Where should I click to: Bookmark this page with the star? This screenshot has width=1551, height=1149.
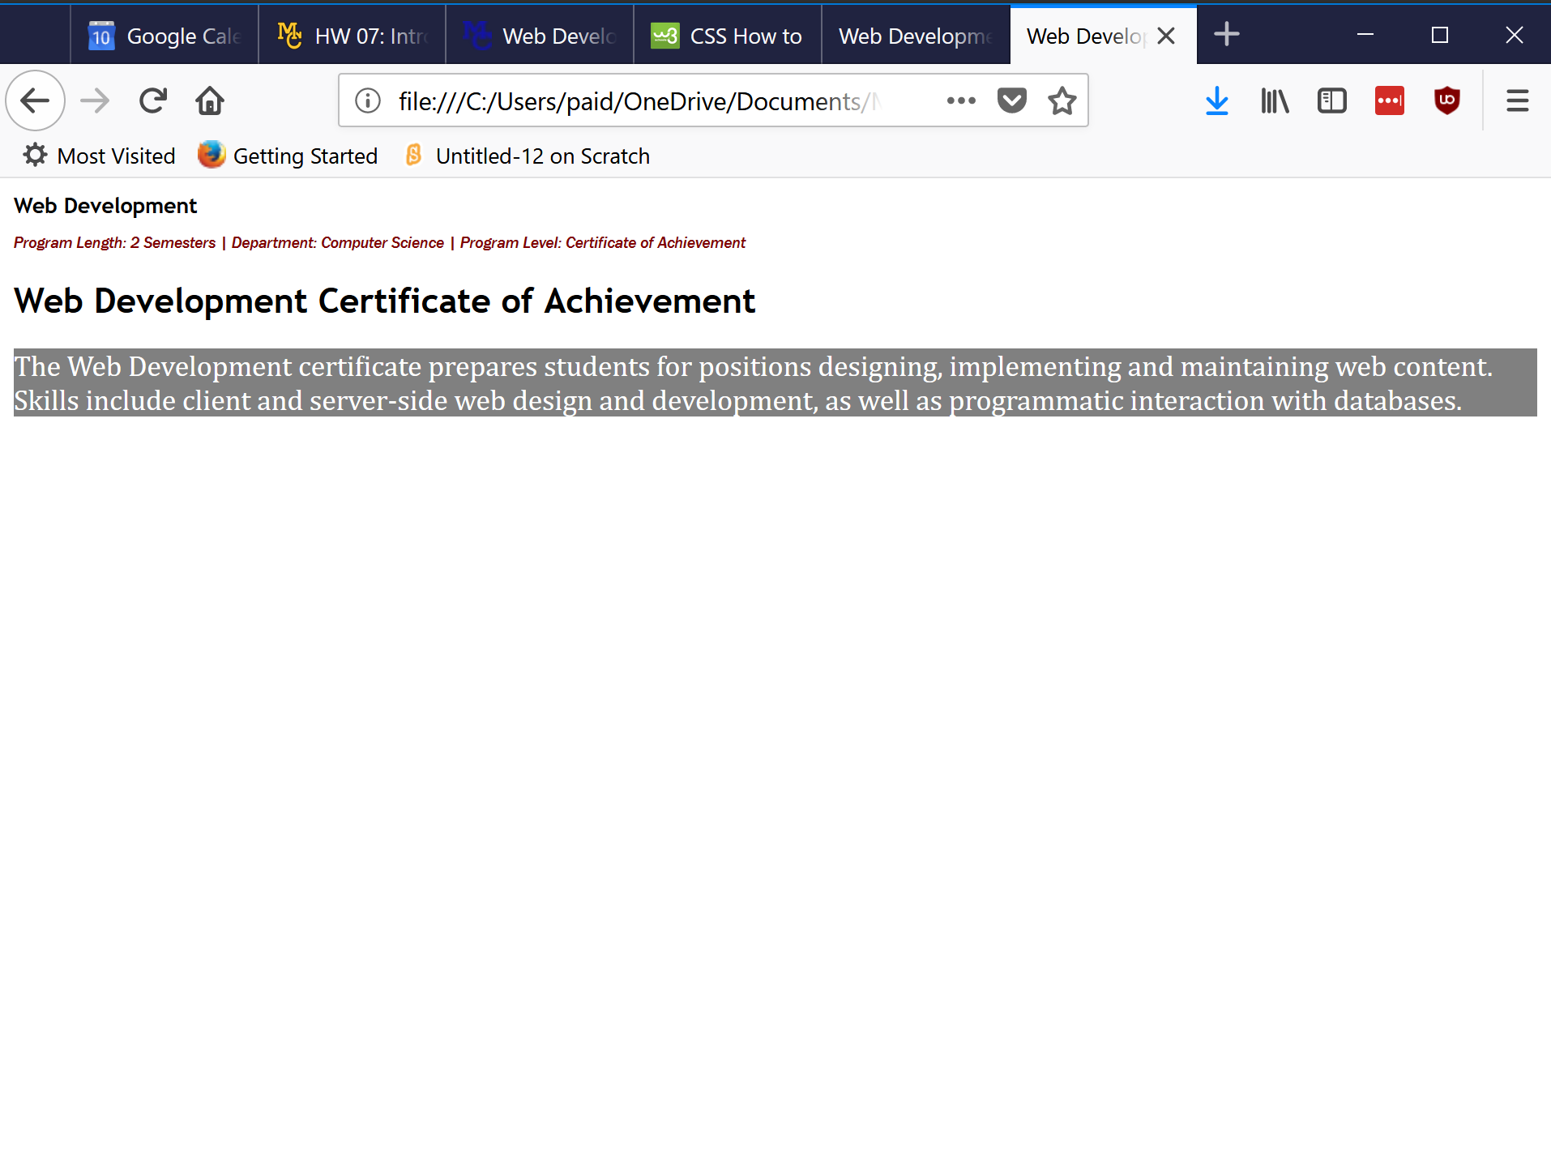1062,100
